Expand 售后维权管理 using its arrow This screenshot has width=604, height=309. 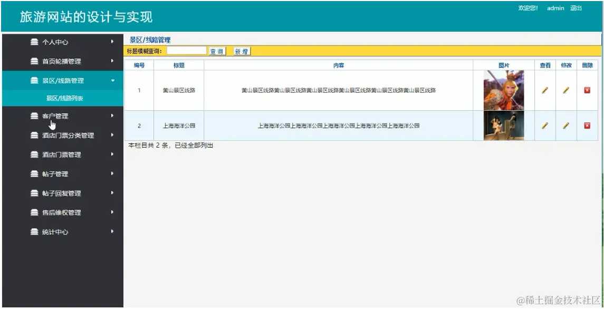tap(112, 212)
